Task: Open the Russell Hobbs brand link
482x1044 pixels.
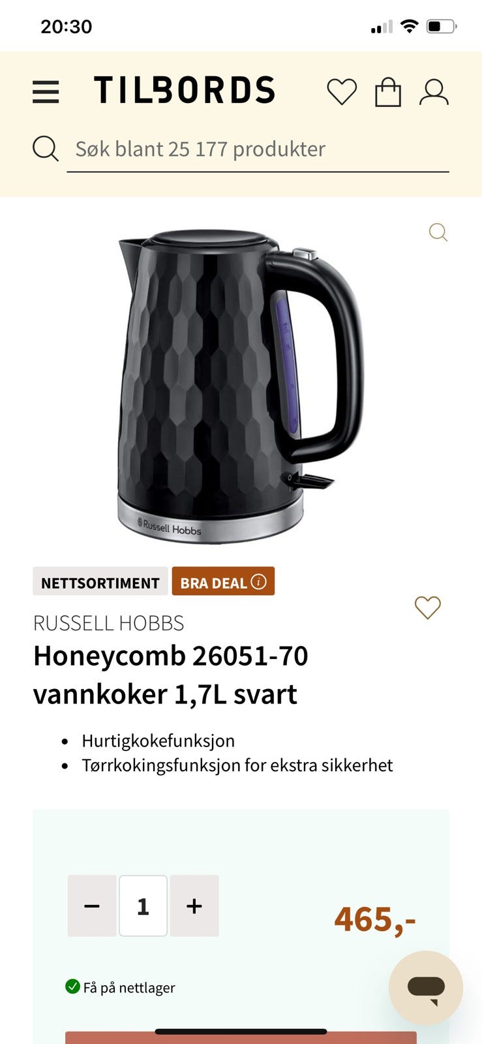Action: pos(108,623)
